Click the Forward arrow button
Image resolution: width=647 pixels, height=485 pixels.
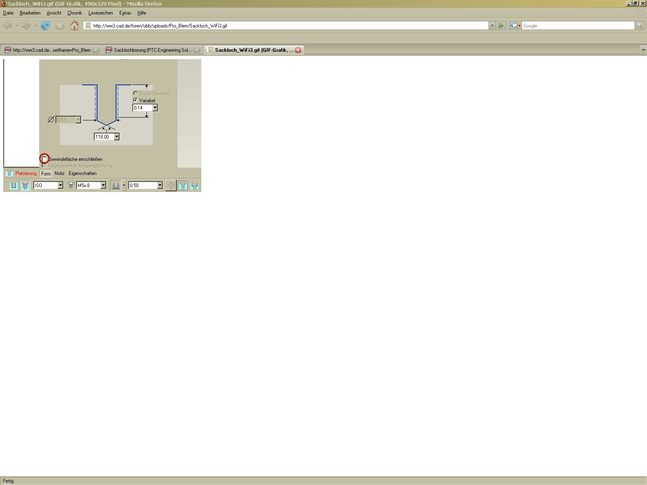coord(26,26)
